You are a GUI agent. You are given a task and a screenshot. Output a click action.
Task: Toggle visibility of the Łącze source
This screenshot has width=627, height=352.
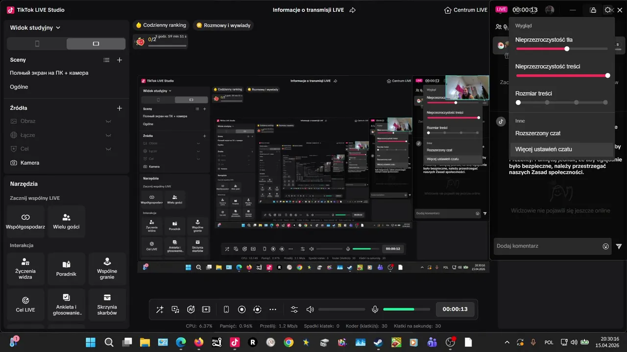point(109,135)
